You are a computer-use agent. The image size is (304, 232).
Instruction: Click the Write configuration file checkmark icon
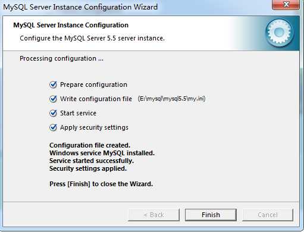[53, 99]
